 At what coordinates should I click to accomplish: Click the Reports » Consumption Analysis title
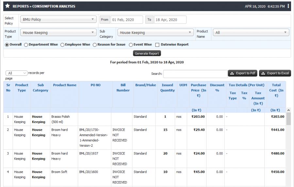point(44,7)
